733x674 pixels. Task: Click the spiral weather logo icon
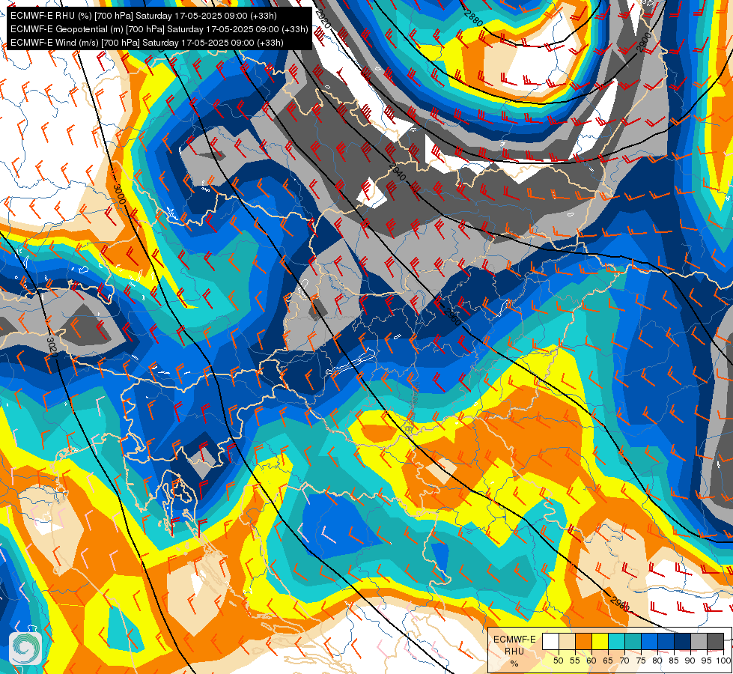coord(25,649)
